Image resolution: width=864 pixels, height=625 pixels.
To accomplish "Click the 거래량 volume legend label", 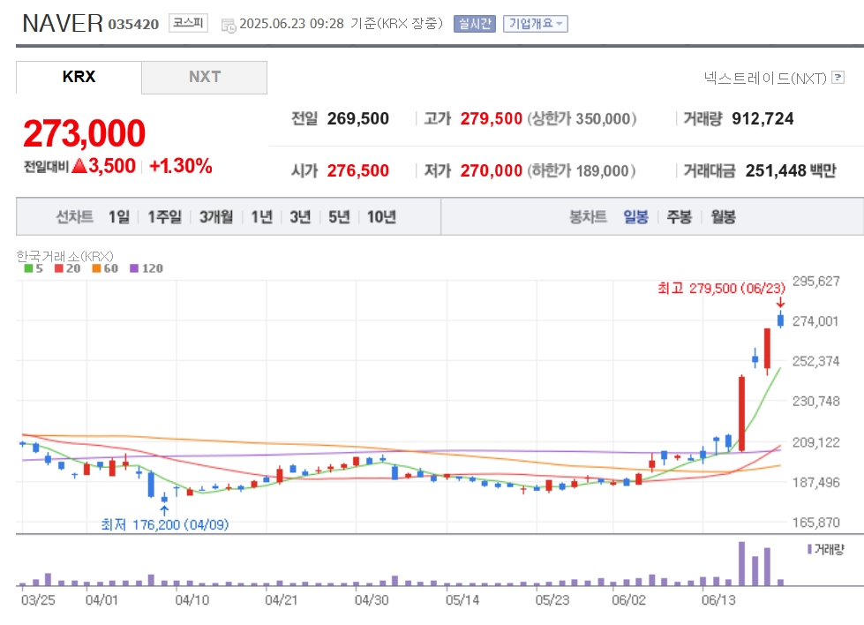I will pos(829,549).
